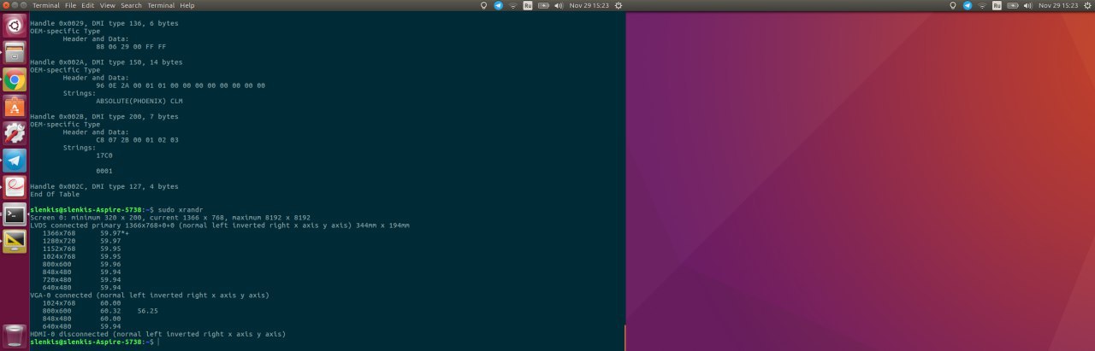The height and width of the screenshot is (351, 1095).
Task: Open session gear menu above the terminal
Action: click(619, 5)
